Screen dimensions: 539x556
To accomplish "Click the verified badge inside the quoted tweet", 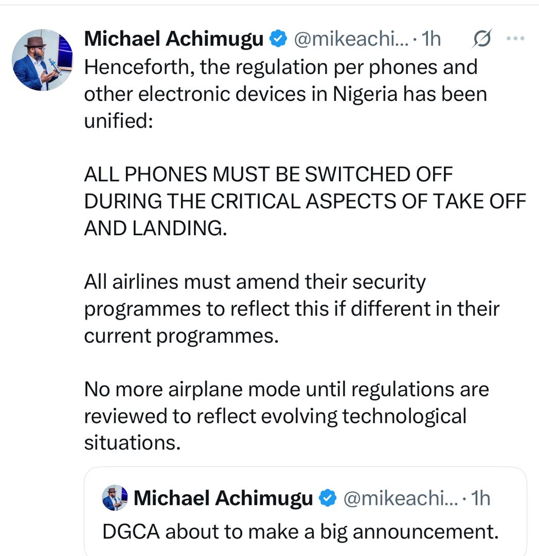I will [327, 498].
